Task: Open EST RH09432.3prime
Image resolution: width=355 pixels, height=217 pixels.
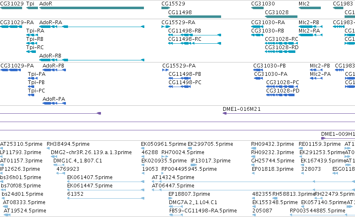Action: [254, 148]
